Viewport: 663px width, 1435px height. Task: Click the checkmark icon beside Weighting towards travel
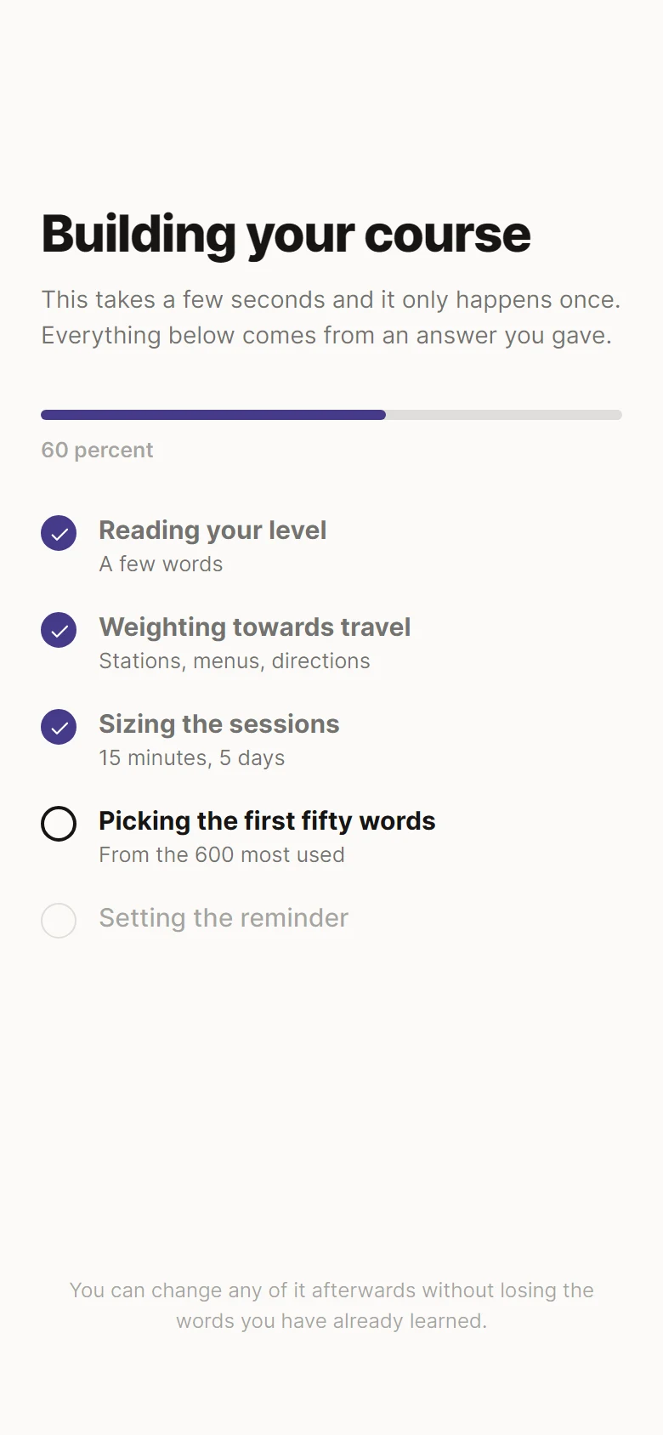pos(59,630)
